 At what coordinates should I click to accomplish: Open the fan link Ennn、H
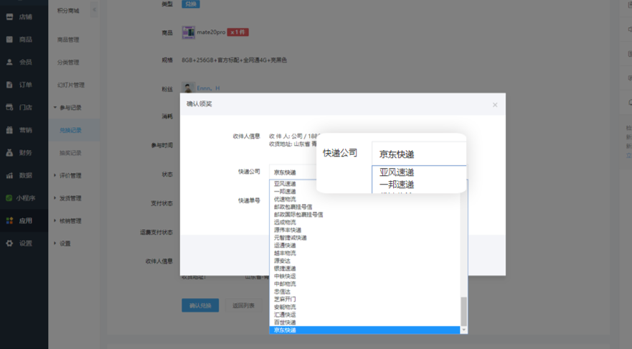(208, 88)
